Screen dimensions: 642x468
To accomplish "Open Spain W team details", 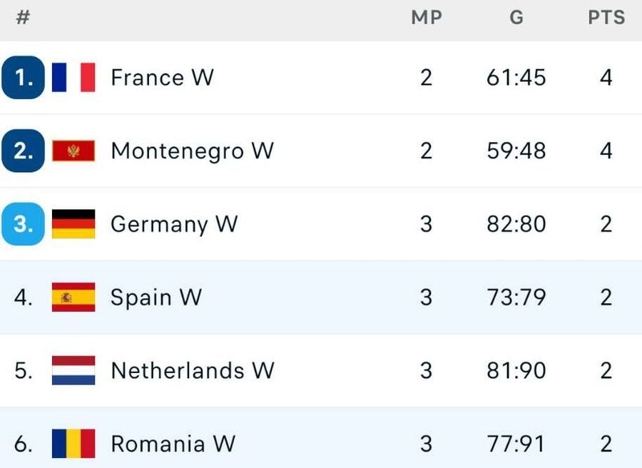I will click(156, 297).
